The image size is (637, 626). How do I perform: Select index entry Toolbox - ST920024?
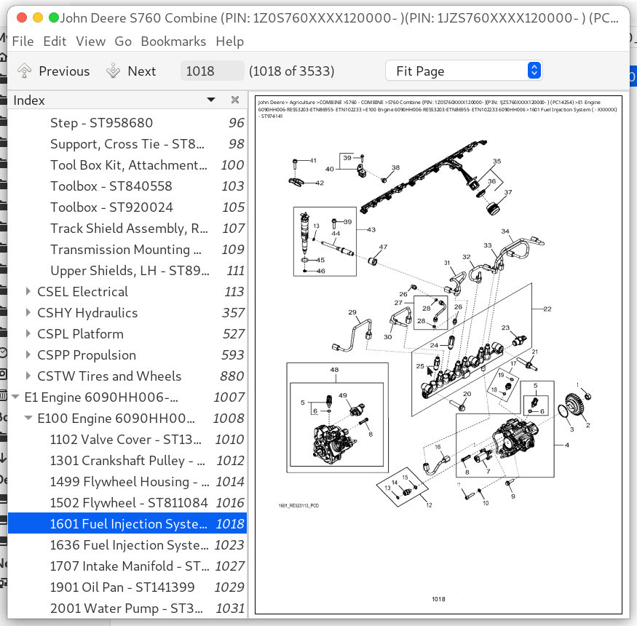point(127,207)
